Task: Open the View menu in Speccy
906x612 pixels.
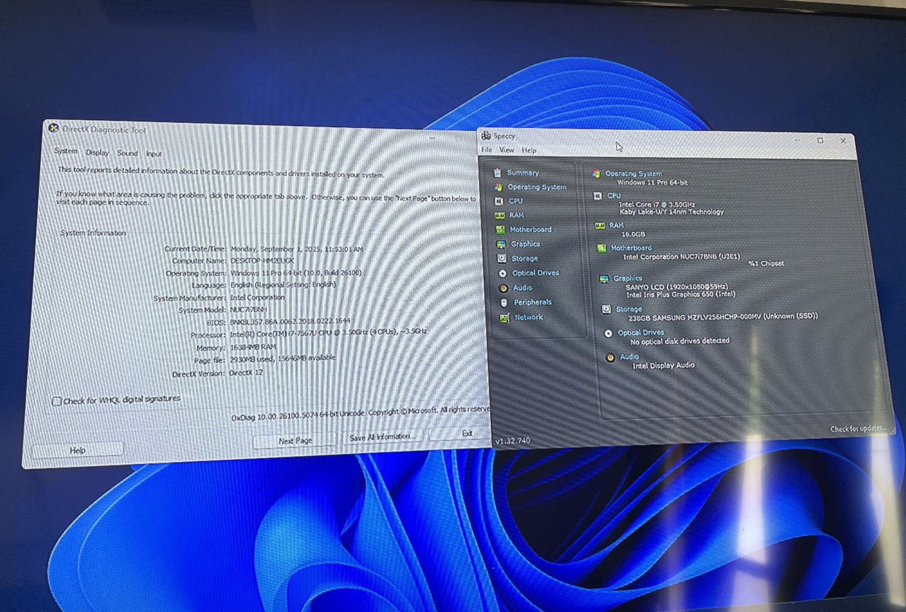Action: pyautogui.click(x=507, y=150)
